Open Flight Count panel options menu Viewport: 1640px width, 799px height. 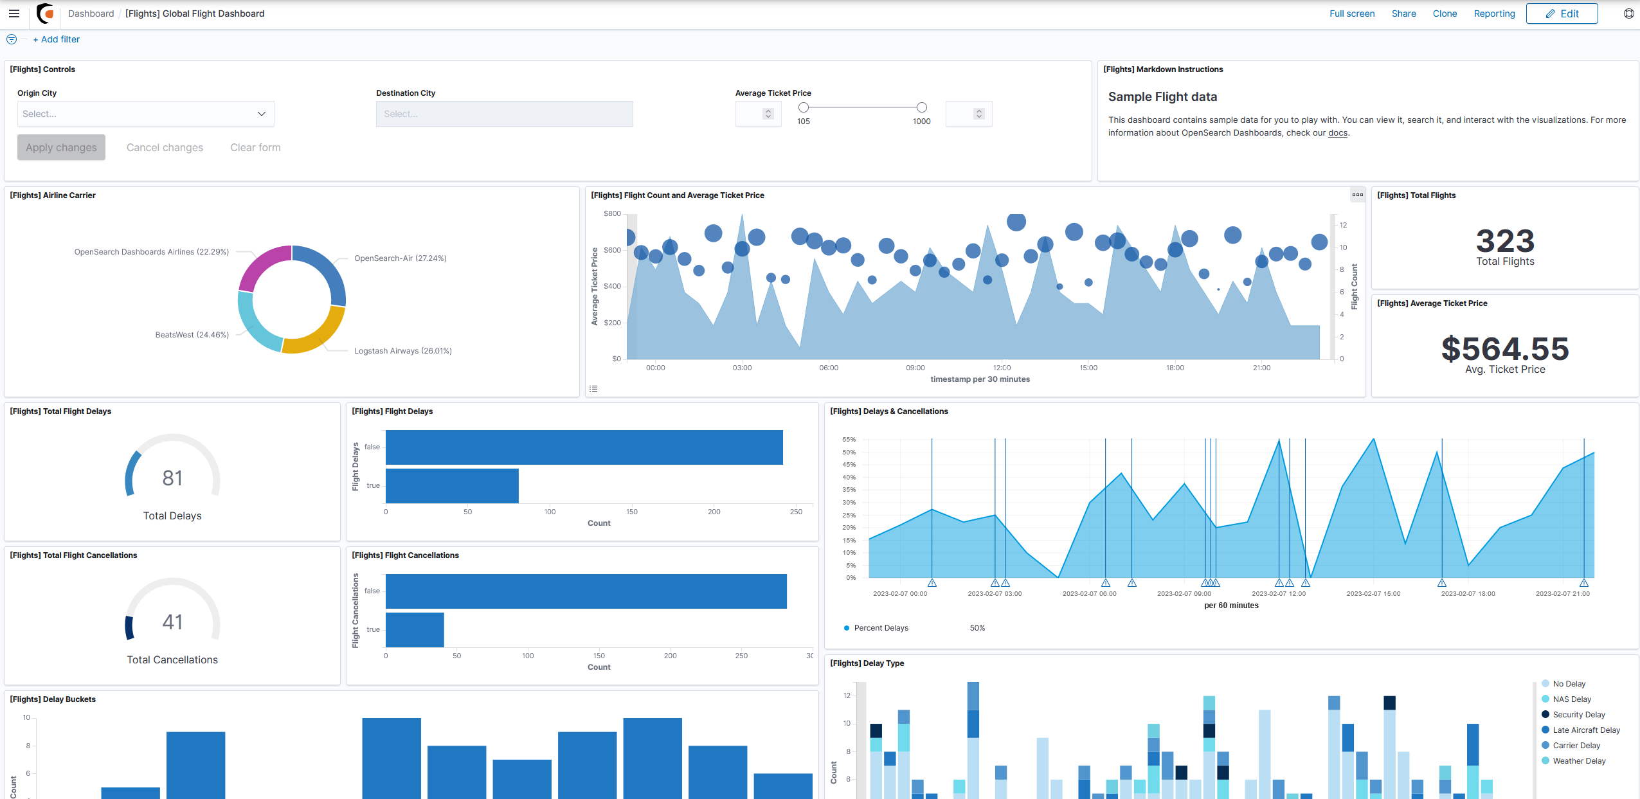coord(1357,195)
